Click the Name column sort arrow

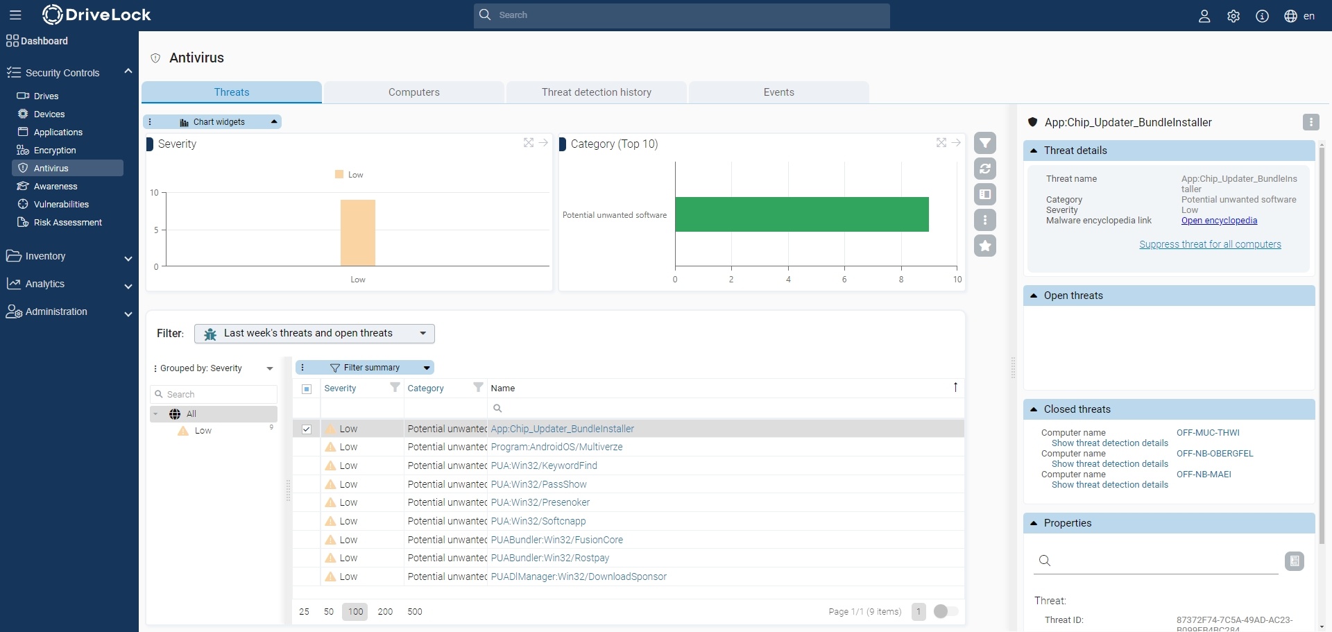point(955,387)
